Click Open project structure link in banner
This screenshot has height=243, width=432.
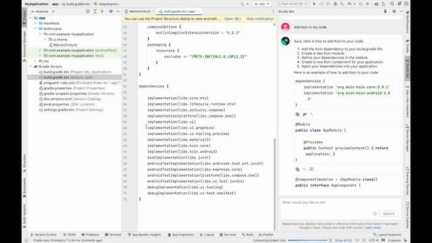coord(232,19)
